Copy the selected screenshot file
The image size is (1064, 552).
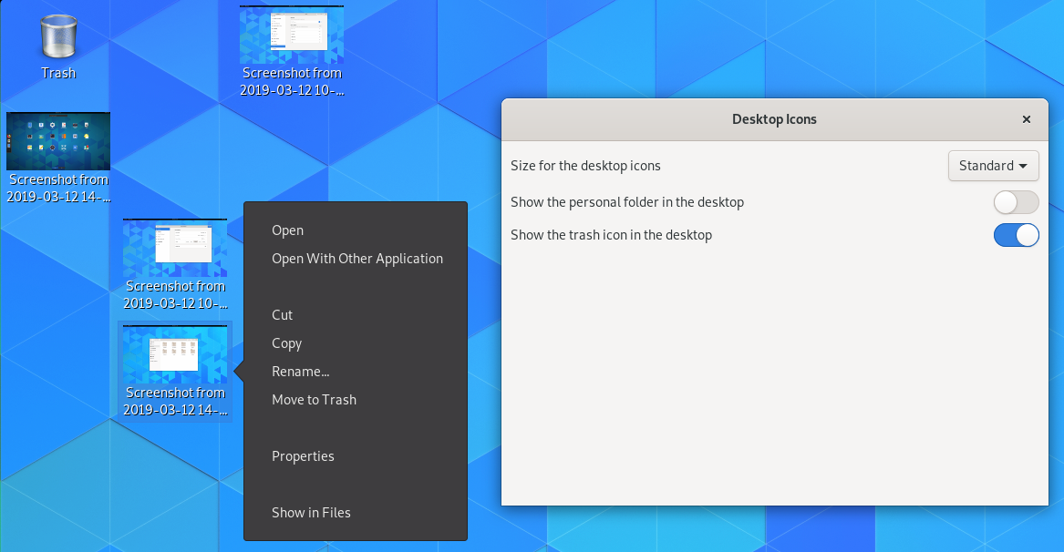[286, 343]
